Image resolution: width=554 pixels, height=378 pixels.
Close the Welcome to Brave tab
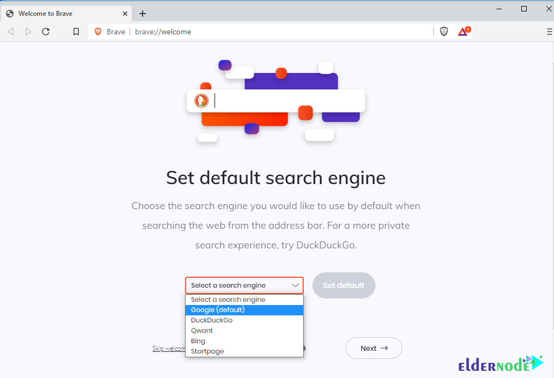click(x=125, y=14)
